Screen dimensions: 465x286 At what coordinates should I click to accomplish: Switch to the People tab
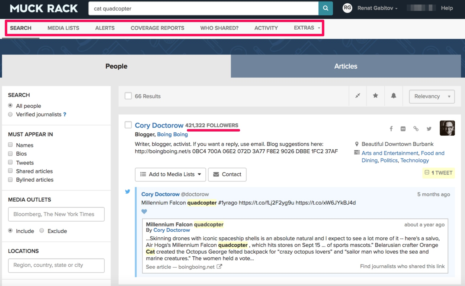click(x=117, y=66)
